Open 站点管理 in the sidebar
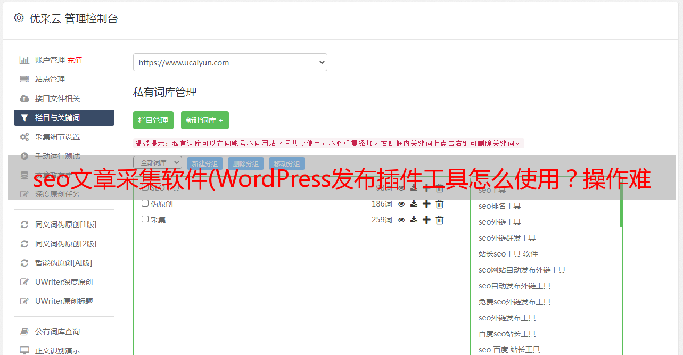The width and height of the screenshot is (683, 355). [x=50, y=79]
